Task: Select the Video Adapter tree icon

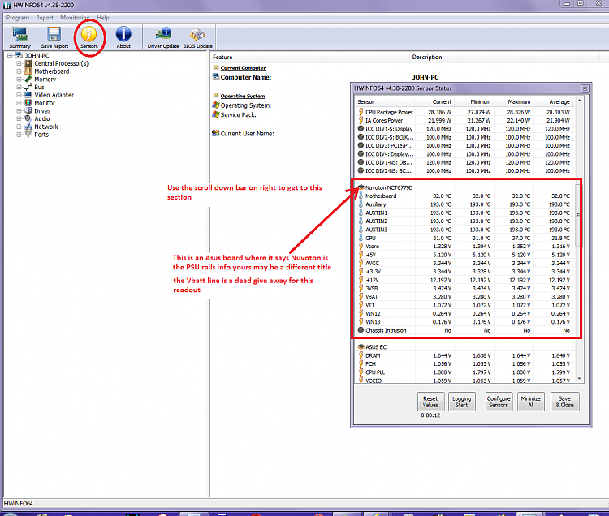Action: click(x=28, y=95)
